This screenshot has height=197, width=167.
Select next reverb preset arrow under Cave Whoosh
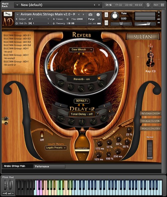(83, 54)
